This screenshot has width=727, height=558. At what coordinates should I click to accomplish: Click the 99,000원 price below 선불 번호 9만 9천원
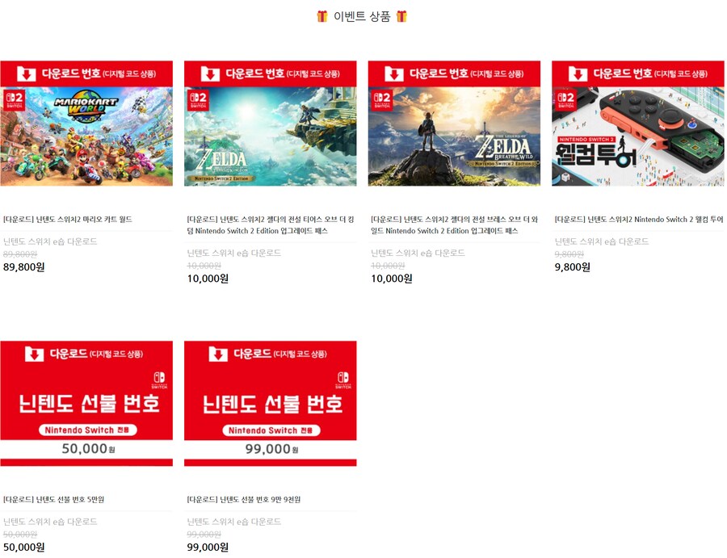(208, 548)
